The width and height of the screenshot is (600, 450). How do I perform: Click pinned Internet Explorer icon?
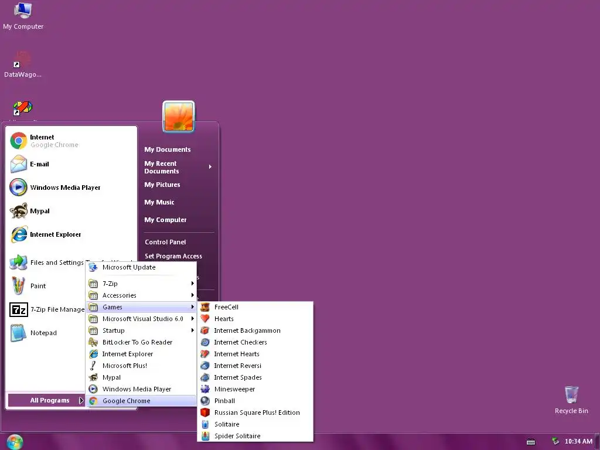point(18,234)
